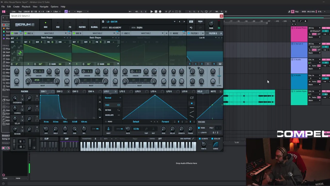Click the Ableton follow arrow icon
This screenshot has height=186, width=330.
(130, 11)
